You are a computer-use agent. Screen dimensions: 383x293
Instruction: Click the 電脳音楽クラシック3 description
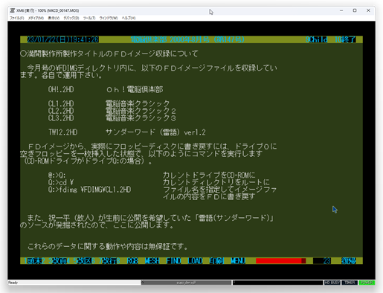pyautogui.click(x=141, y=118)
